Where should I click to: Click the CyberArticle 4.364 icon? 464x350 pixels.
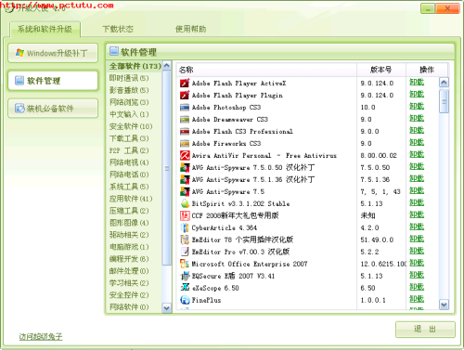(x=185, y=227)
